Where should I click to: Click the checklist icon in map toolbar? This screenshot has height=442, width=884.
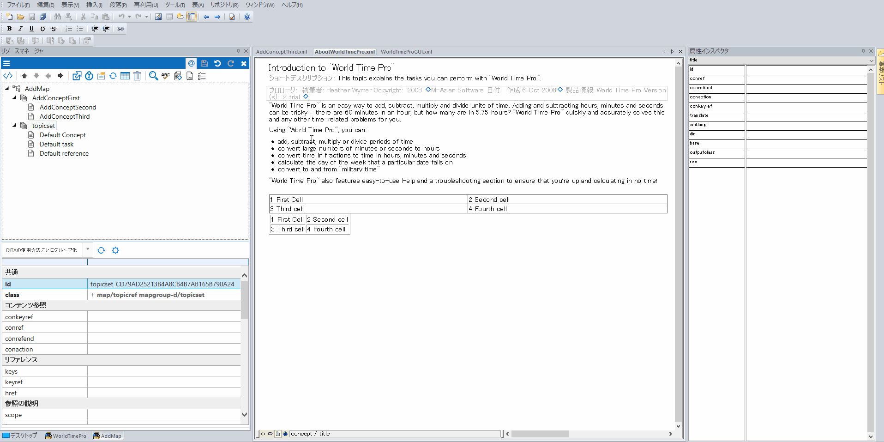202,76
